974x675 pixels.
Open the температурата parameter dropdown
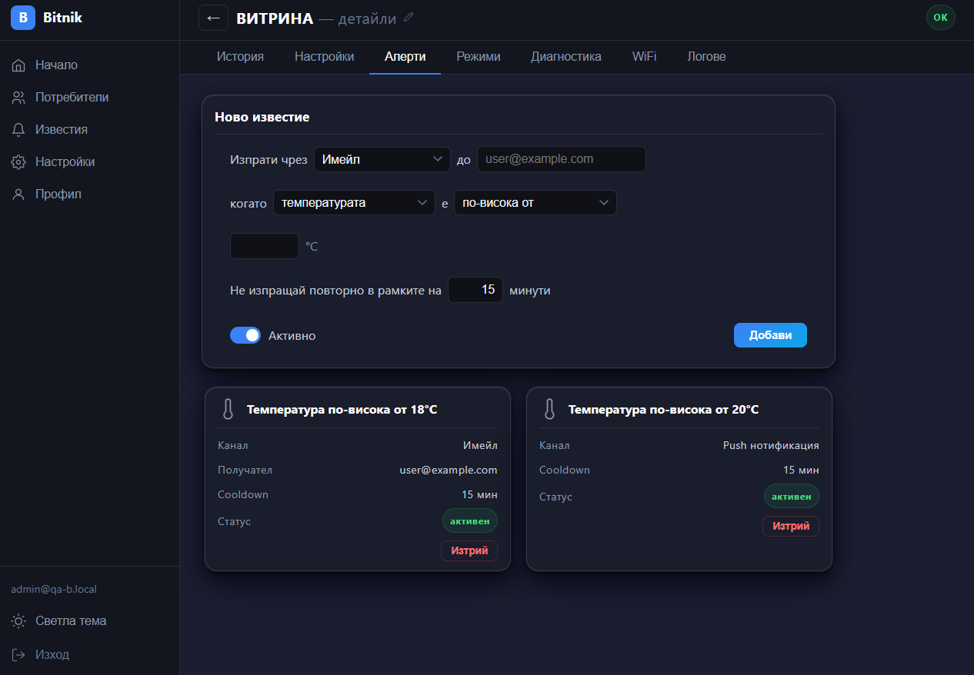point(354,203)
